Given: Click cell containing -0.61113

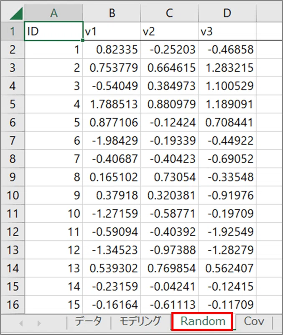Looking at the screenshot, I should (x=170, y=305).
